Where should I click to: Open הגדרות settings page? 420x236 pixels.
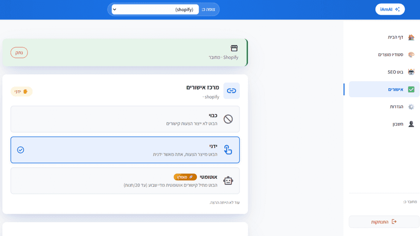384,107
